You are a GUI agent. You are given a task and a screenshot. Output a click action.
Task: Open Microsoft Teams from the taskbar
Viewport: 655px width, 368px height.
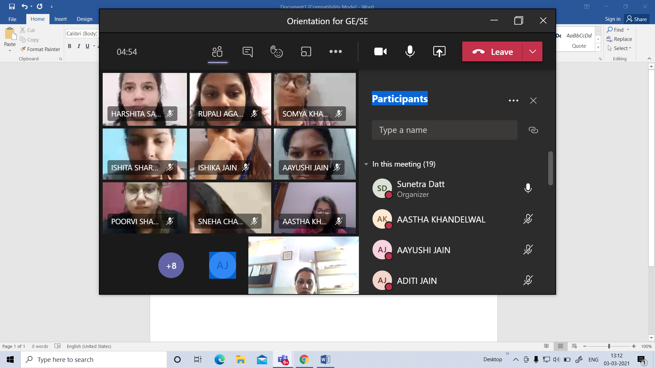tap(283, 359)
